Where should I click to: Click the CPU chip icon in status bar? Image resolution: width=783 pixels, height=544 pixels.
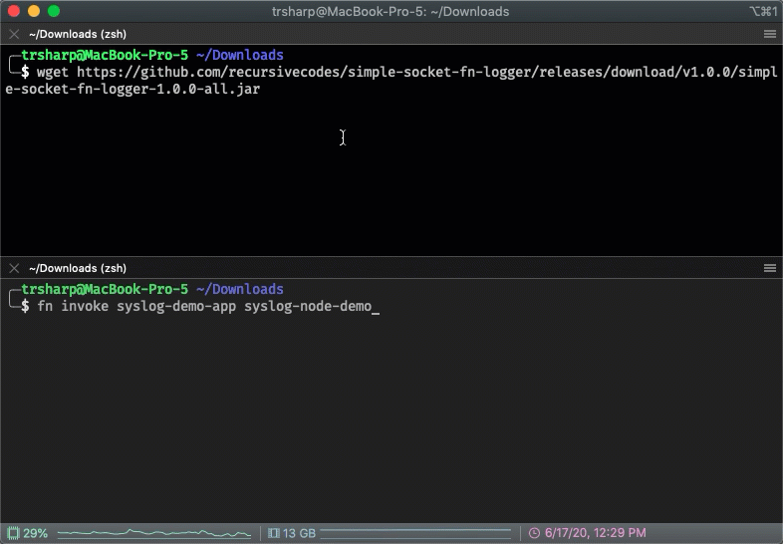pyautogui.click(x=14, y=533)
